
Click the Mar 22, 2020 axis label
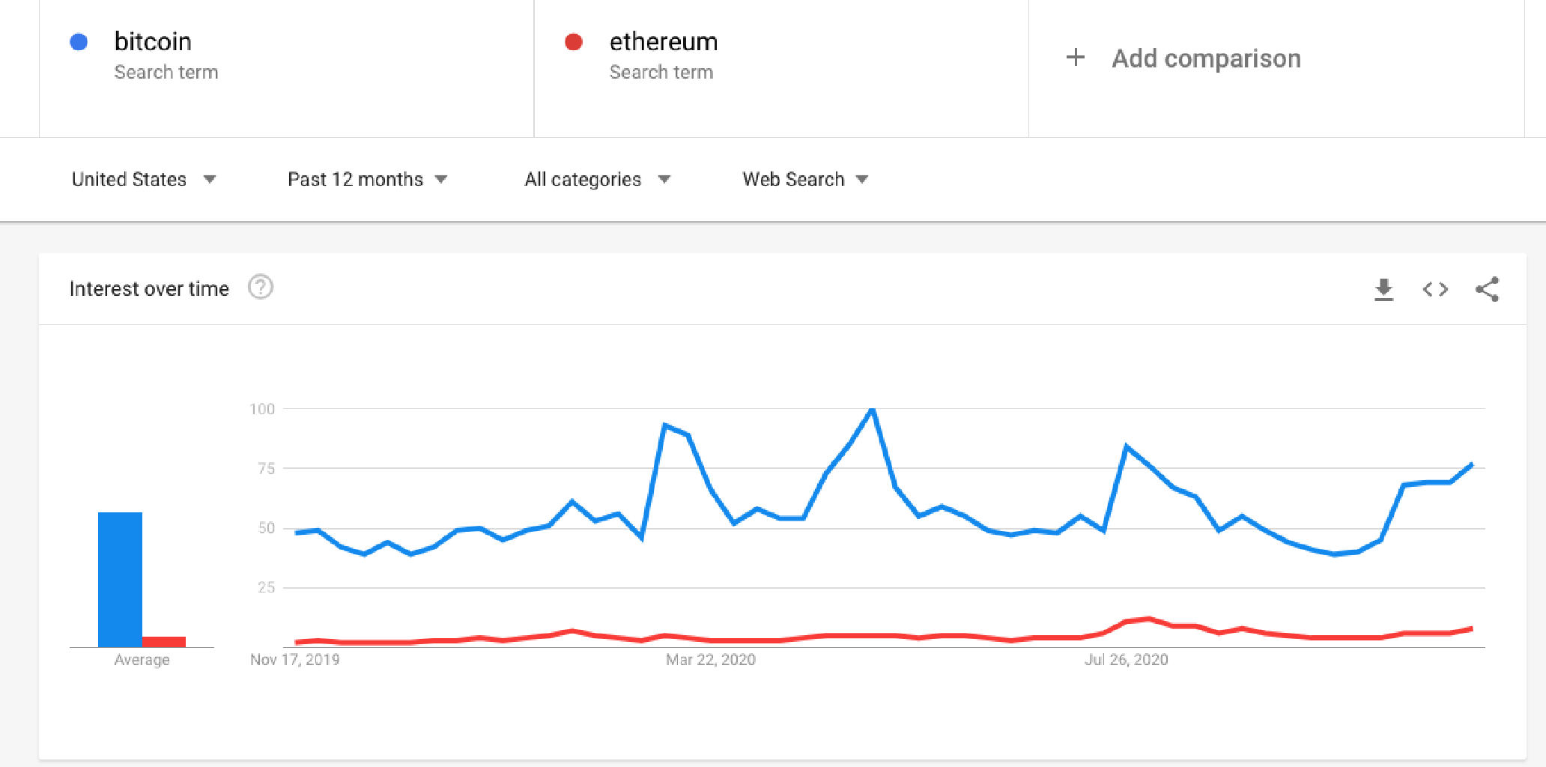[x=711, y=660]
